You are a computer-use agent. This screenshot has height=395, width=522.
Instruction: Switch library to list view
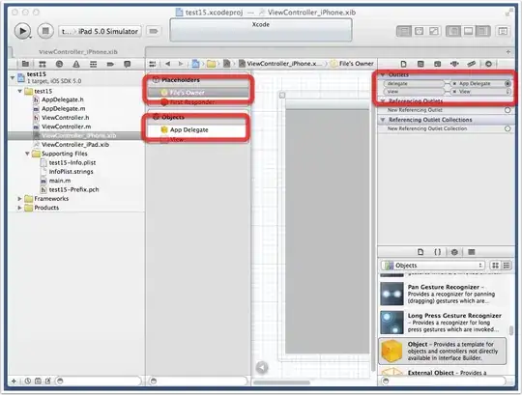[x=507, y=265]
